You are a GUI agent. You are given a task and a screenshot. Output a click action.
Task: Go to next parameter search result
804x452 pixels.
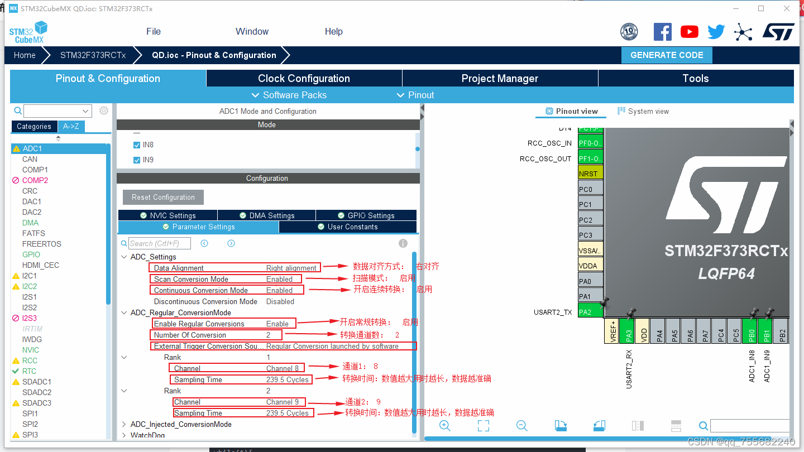coord(231,243)
